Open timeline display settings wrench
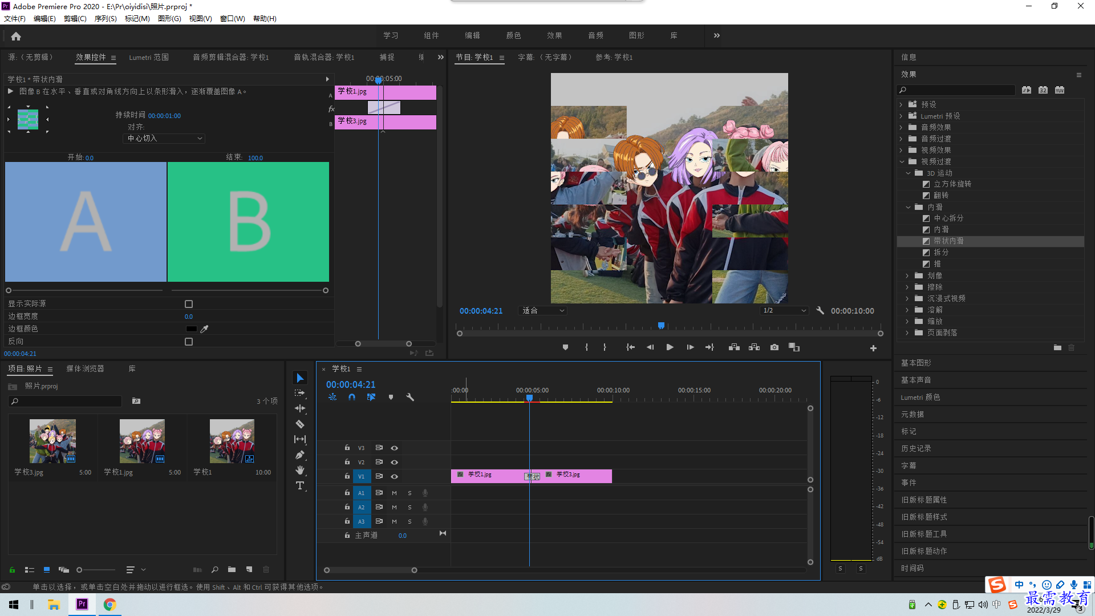This screenshot has width=1095, height=616. pyautogui.click(x=409, y=397)
